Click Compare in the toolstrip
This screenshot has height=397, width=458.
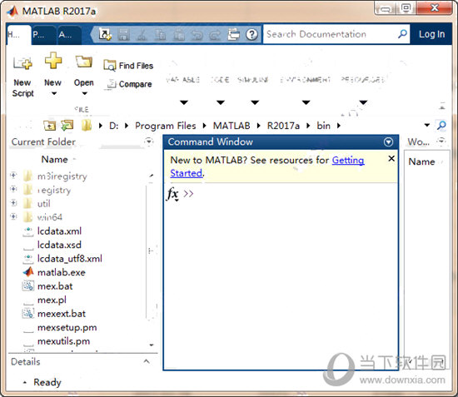(129, 84)
